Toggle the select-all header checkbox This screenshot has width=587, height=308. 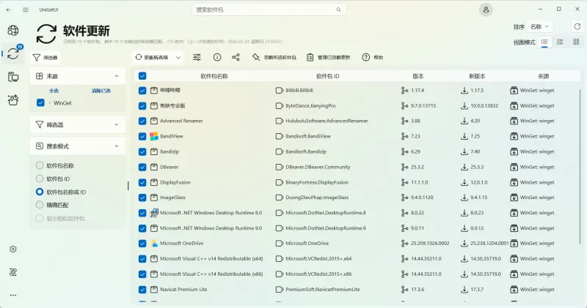142,76
